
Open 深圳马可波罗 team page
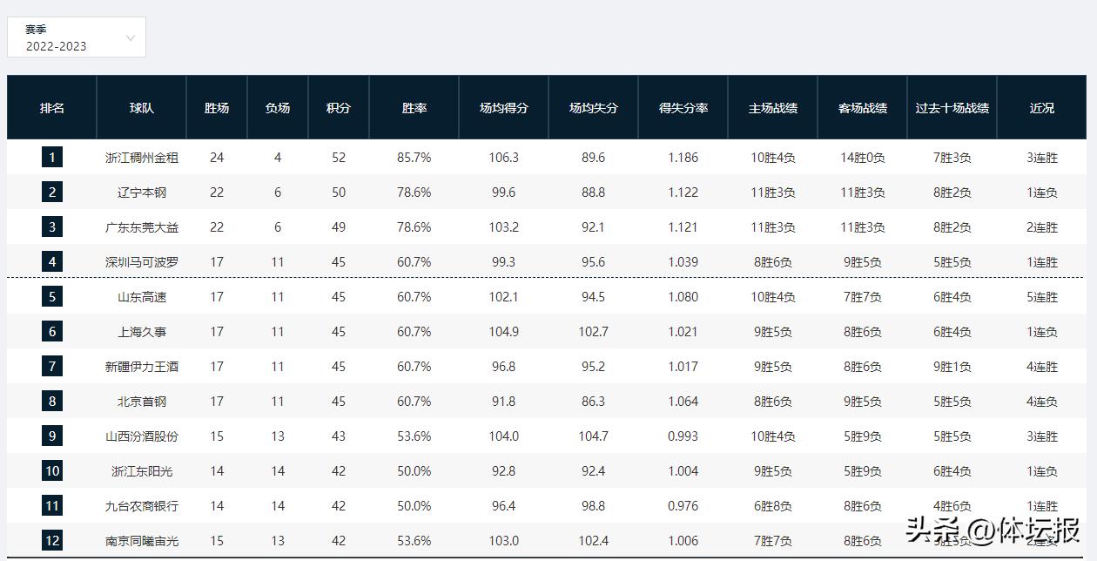[142, 262]
